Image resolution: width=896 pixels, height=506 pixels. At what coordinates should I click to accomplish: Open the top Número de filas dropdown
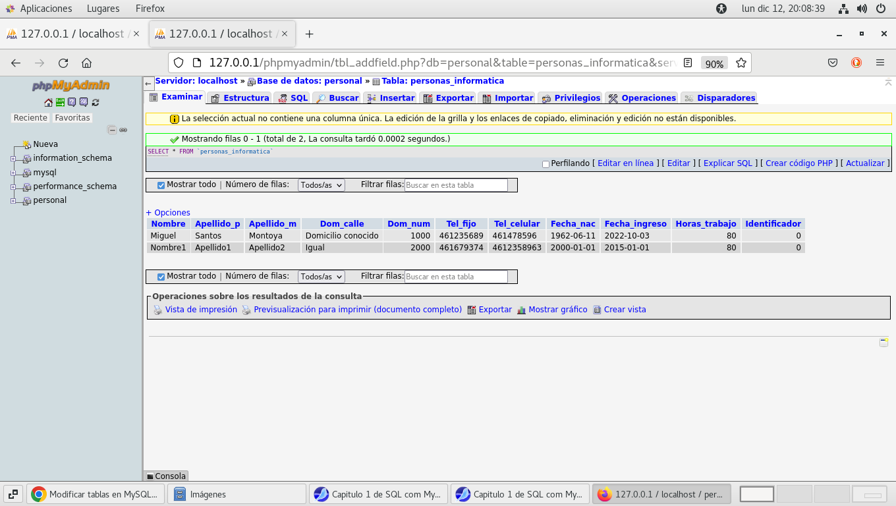321,185
